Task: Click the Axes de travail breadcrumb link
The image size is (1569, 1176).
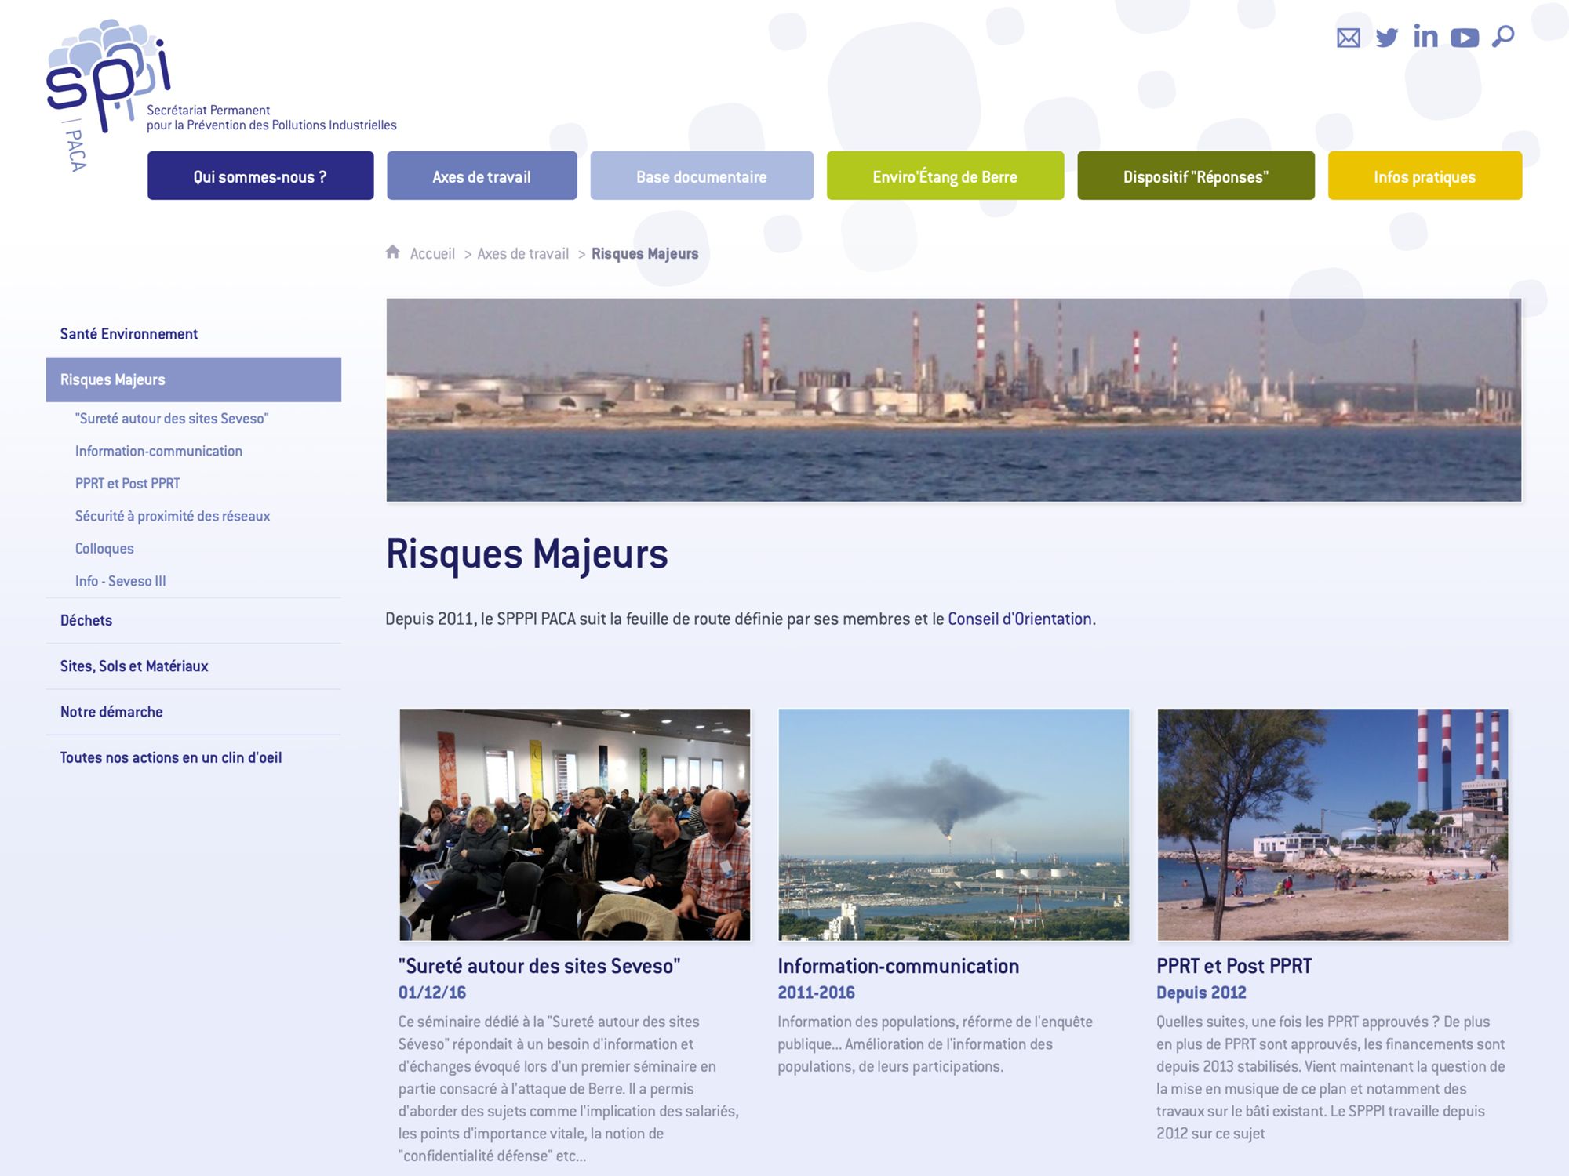Action: (x=522, y=254)
